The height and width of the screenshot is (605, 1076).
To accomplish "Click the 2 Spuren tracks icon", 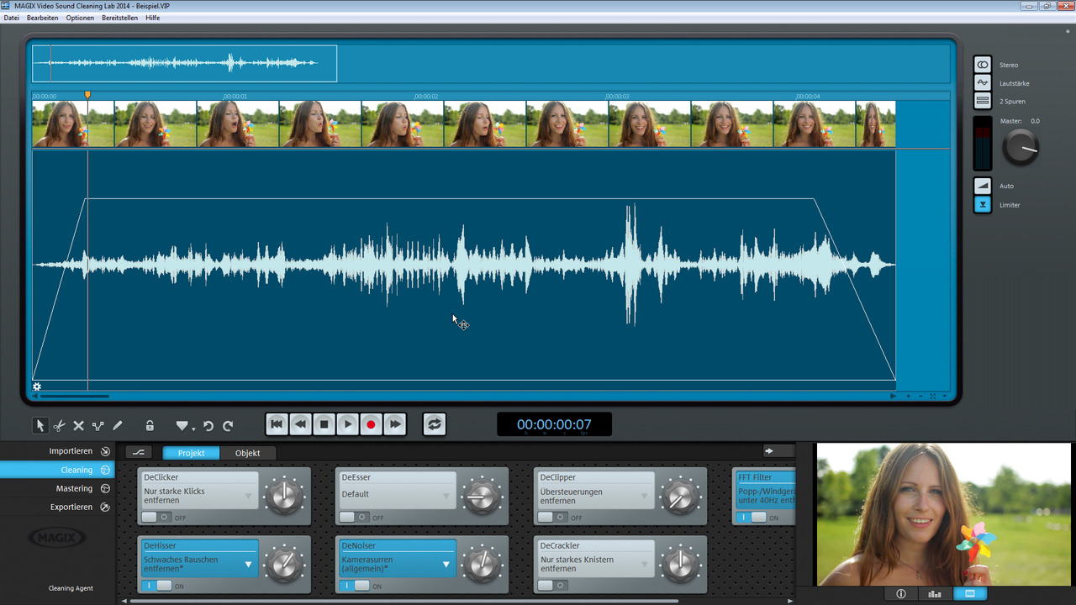I will [983, 101].
